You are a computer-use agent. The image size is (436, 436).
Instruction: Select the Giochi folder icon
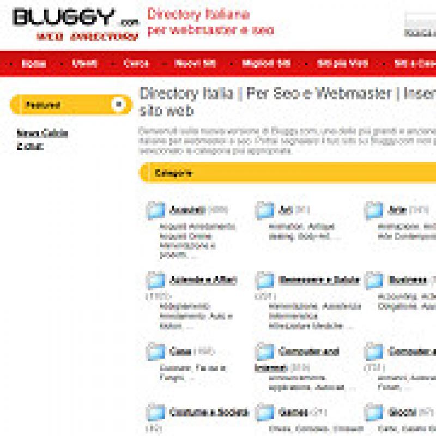[374, 413]
